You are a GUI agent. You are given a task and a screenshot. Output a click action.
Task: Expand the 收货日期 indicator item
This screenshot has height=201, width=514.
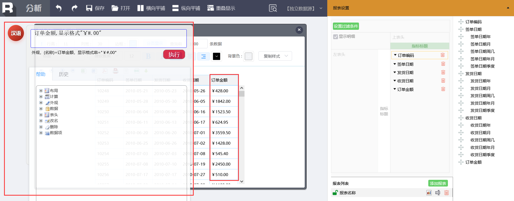click(395, 81)
